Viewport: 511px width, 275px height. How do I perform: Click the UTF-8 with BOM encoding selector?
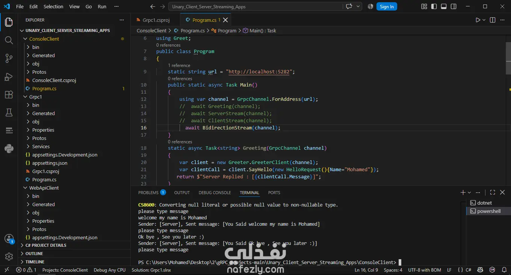425,270
